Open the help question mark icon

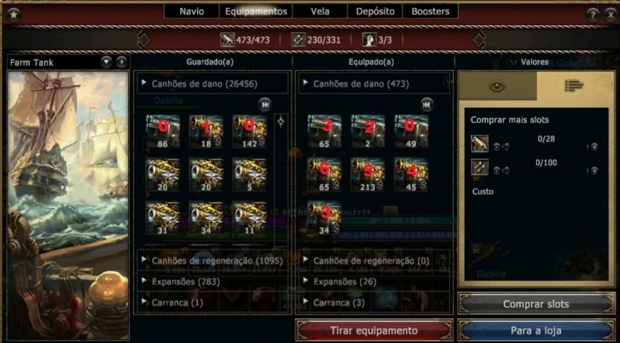pos(592,15)
